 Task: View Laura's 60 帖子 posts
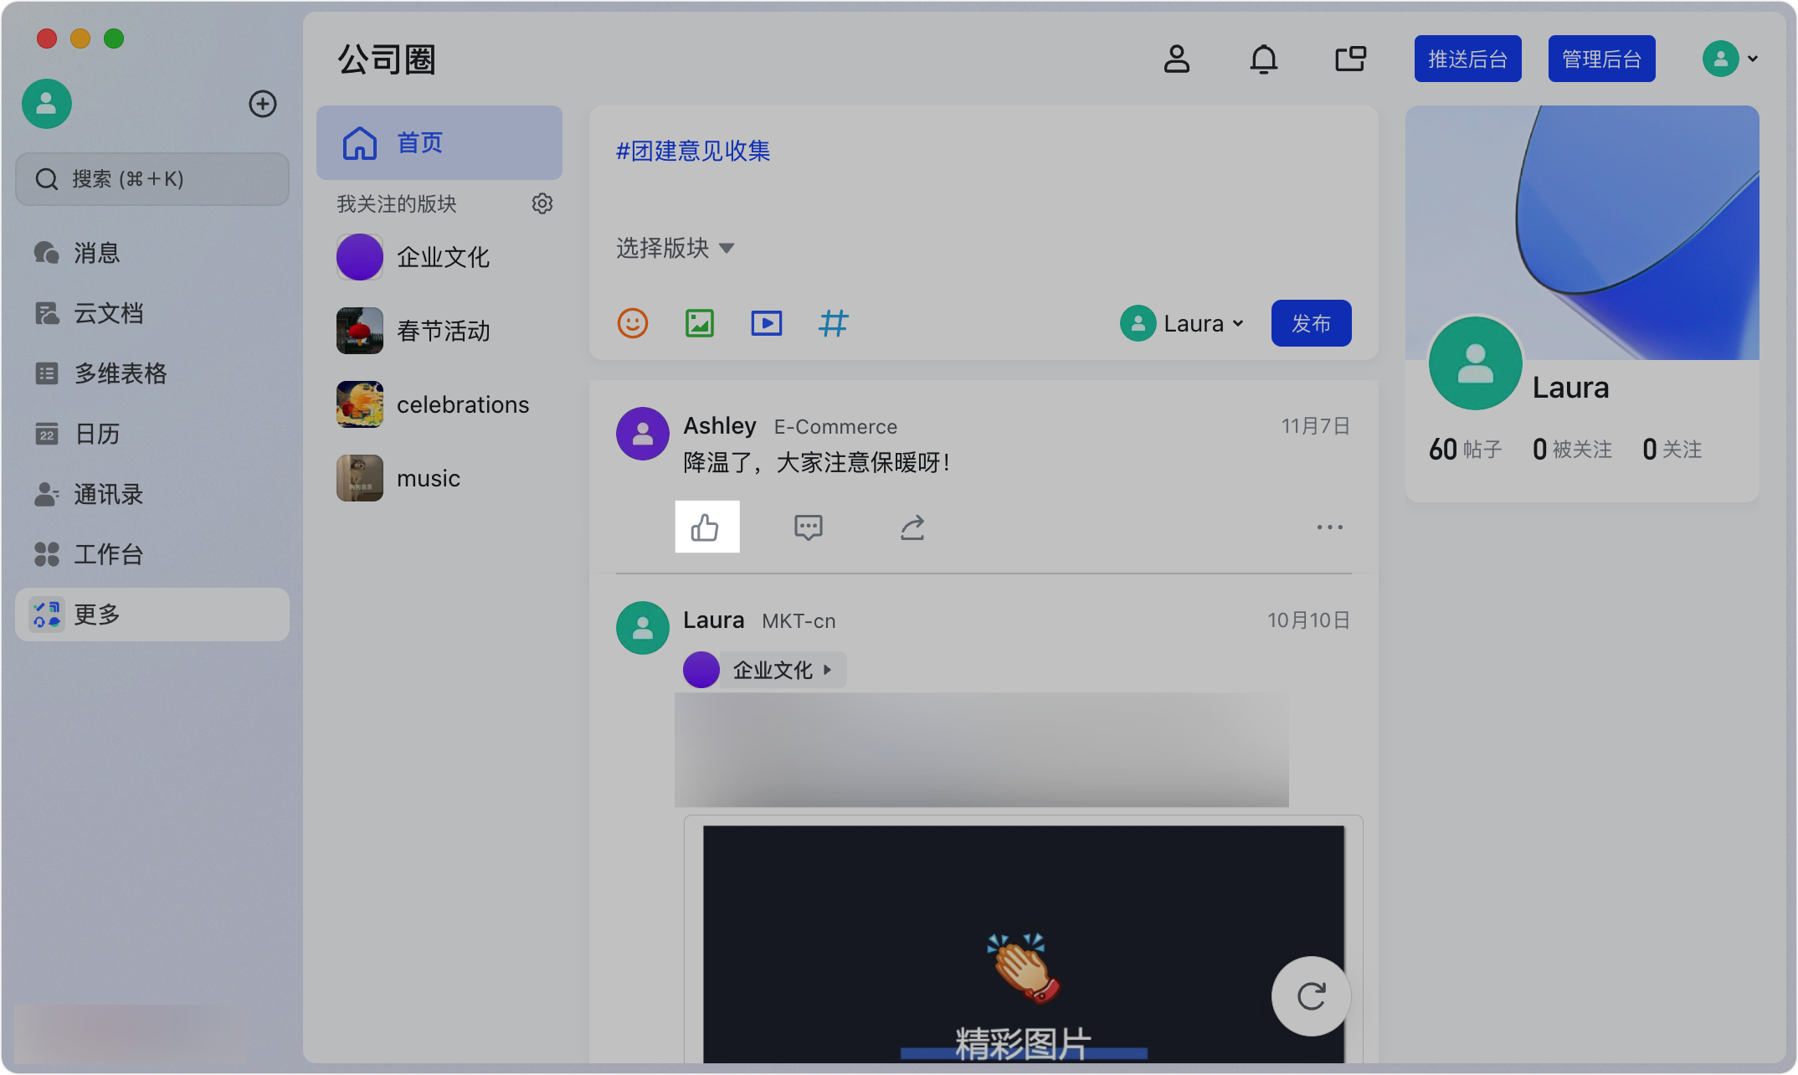pos(1465,450)
